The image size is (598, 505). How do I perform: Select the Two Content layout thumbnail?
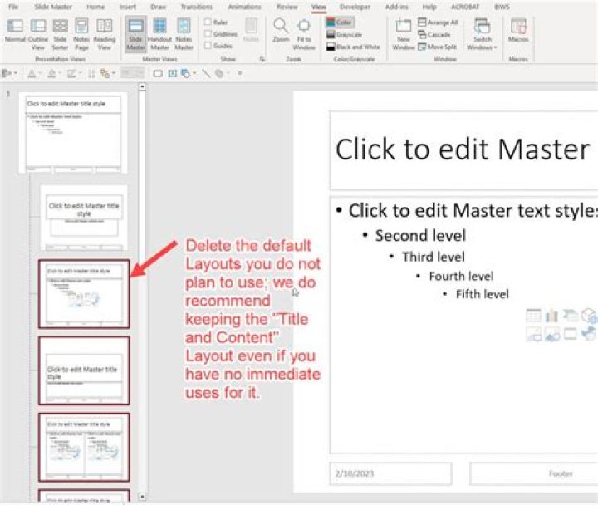[x=84, y=448]
